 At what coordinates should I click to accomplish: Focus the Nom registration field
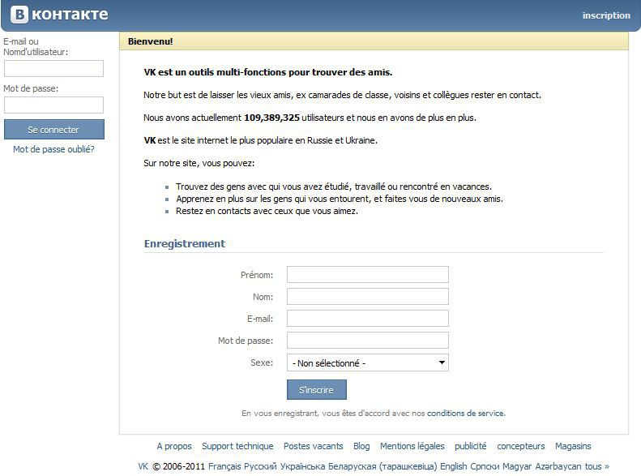[368, 297]
